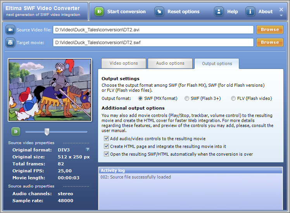Switch to the Audio options tab

(170, 64)
